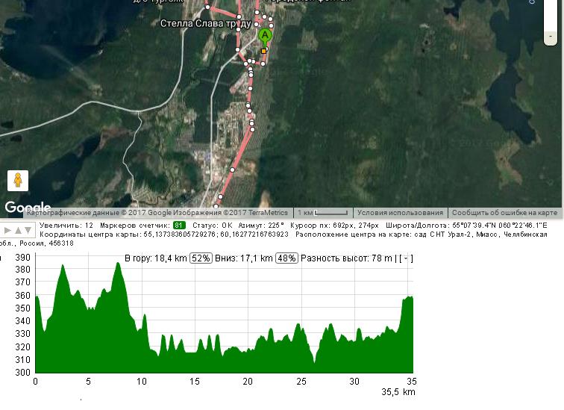Click the Увеличить: 12 zoom text

[x=66, y=226]
